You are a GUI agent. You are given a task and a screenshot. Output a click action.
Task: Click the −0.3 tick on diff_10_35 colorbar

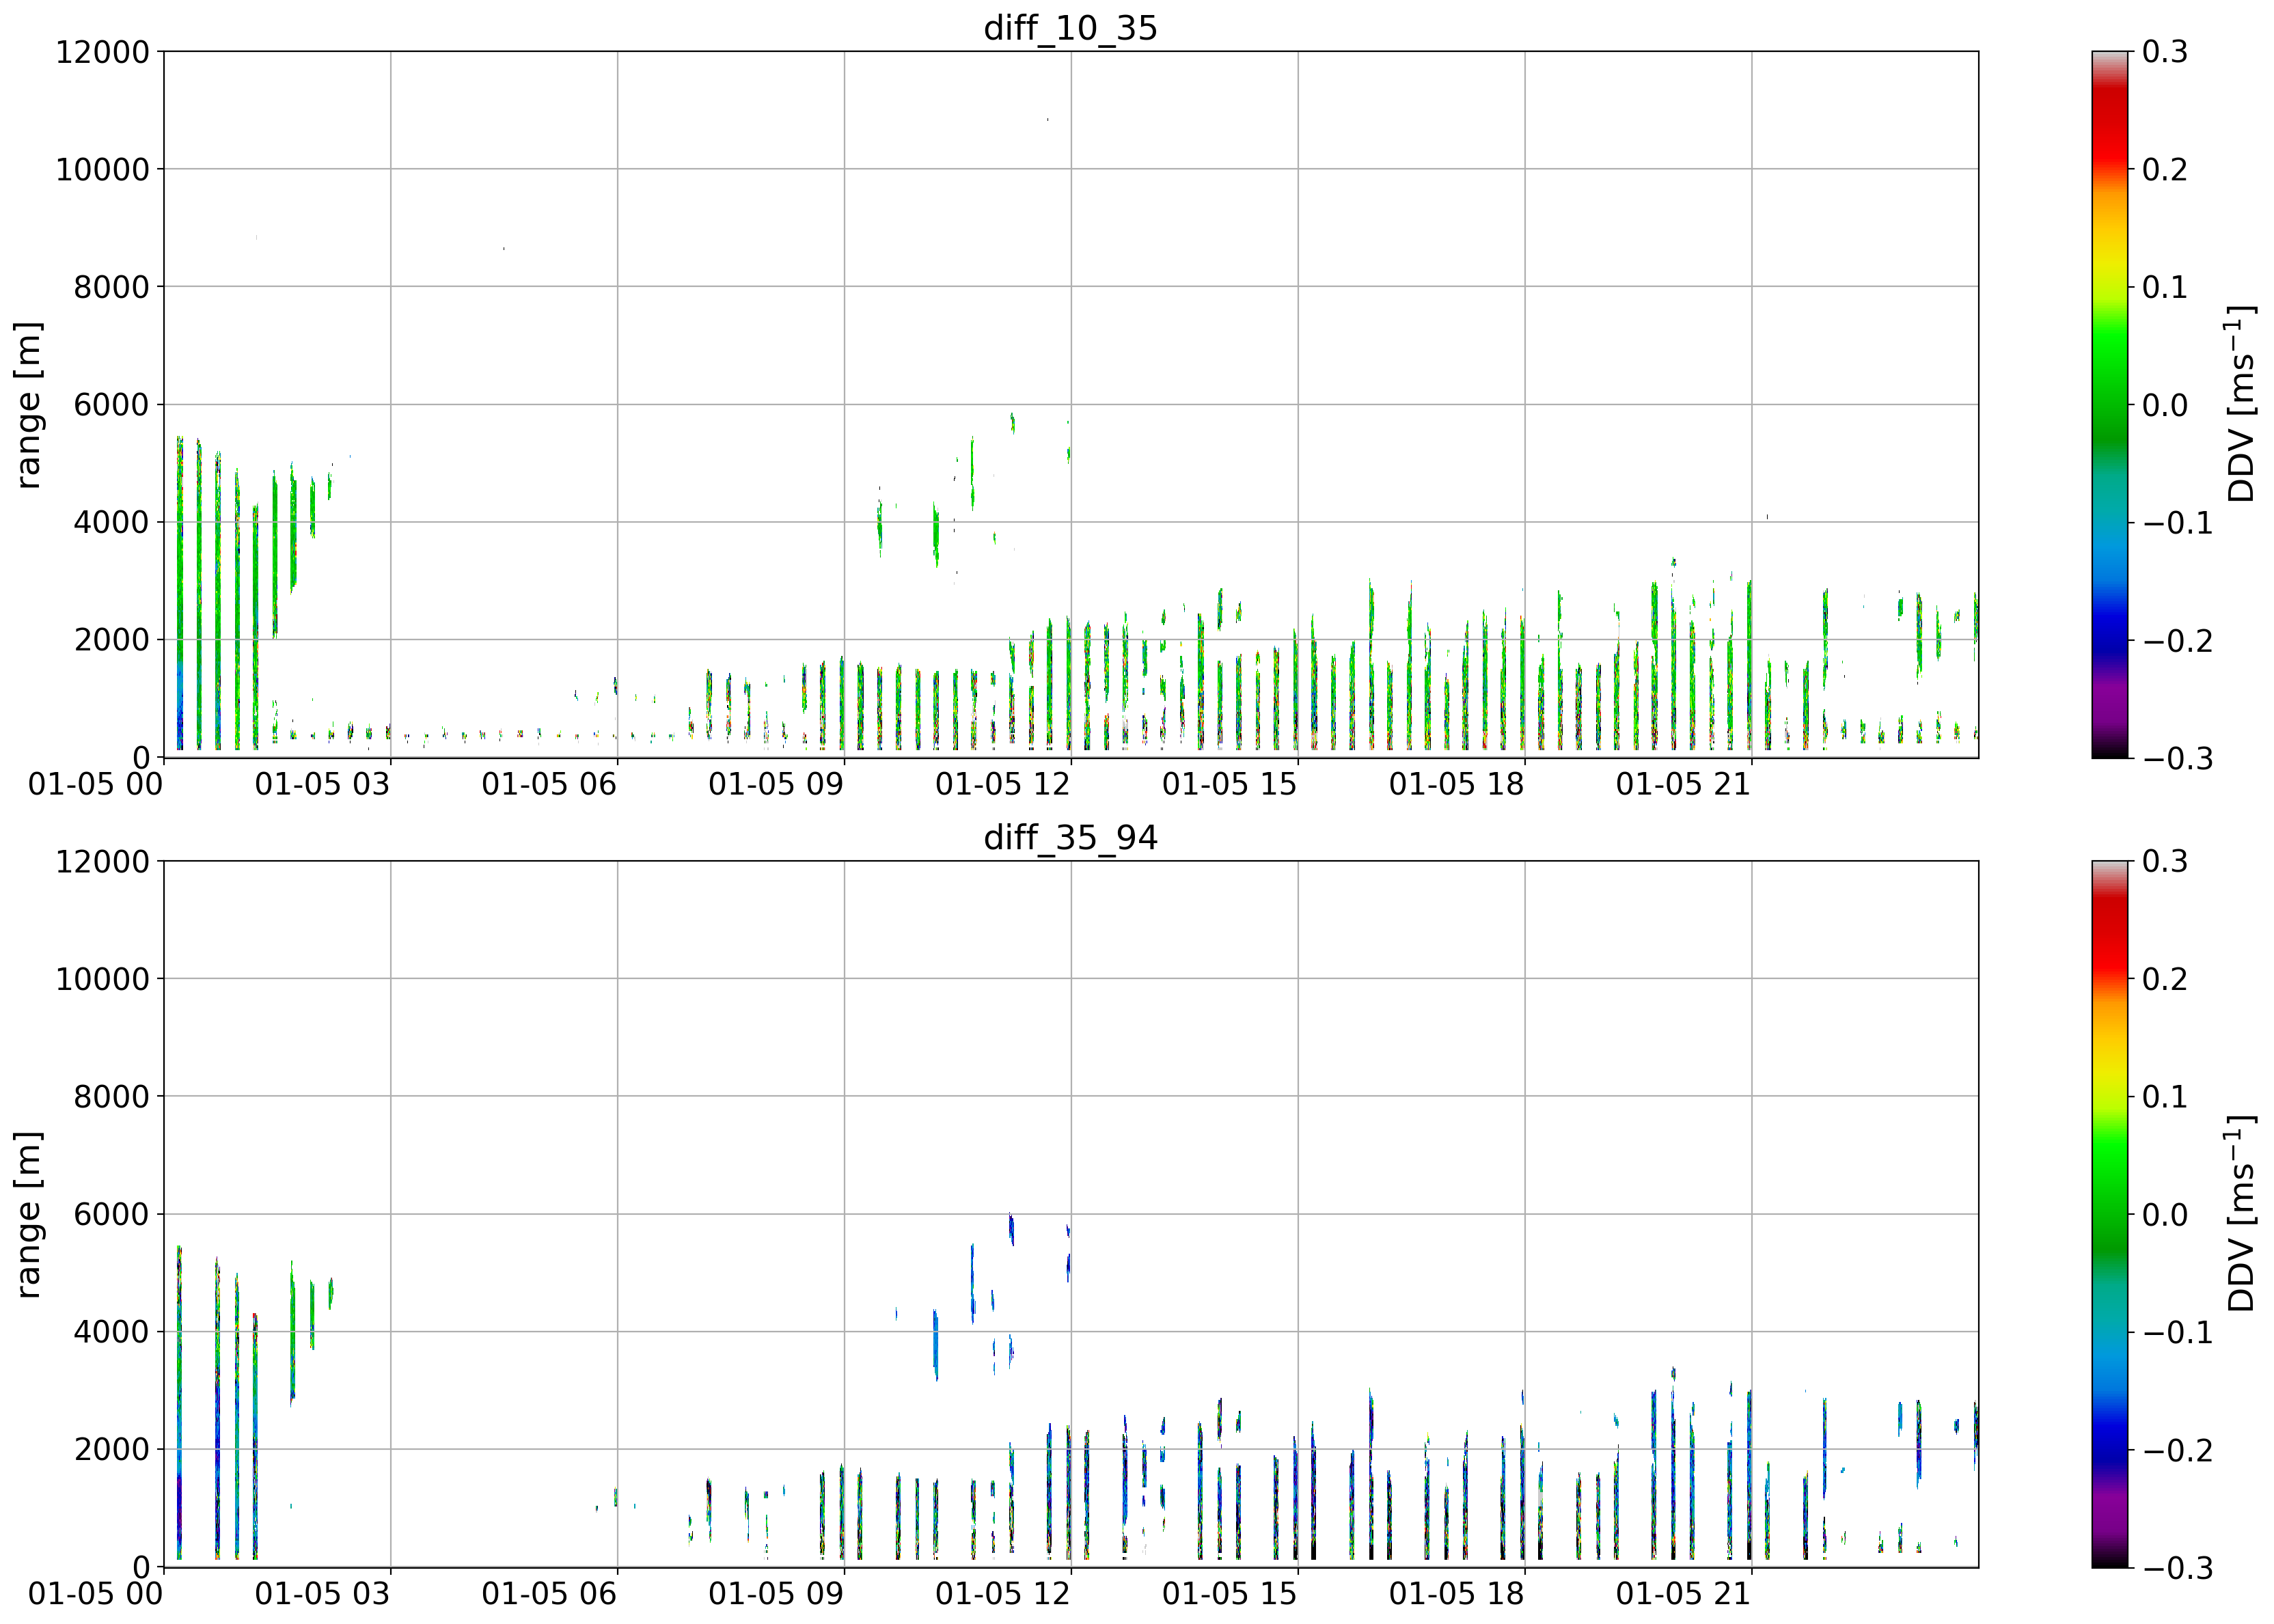(2177, 758)
